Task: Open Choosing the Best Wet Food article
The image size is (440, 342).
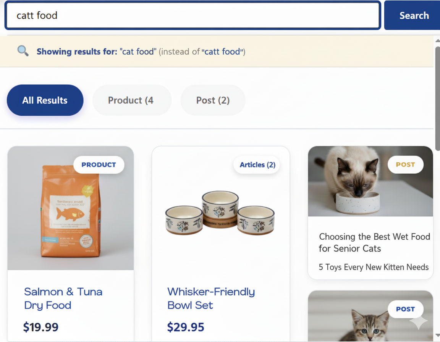Action: pyautogui.click(x=374, y=242)
